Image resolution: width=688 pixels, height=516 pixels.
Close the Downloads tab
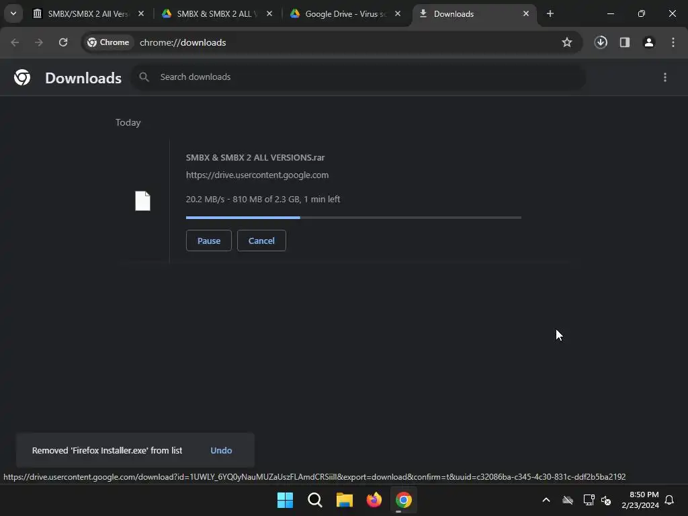[x=525, y=13]
